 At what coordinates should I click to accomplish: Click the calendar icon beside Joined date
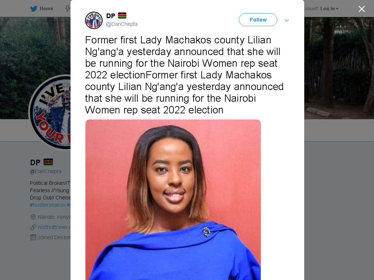pyautogui.click(x=33, y=237)
